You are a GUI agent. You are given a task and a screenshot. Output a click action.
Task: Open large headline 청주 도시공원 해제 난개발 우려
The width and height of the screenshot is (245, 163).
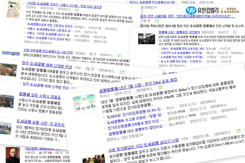pyautogui.click(x=47, y=65)
